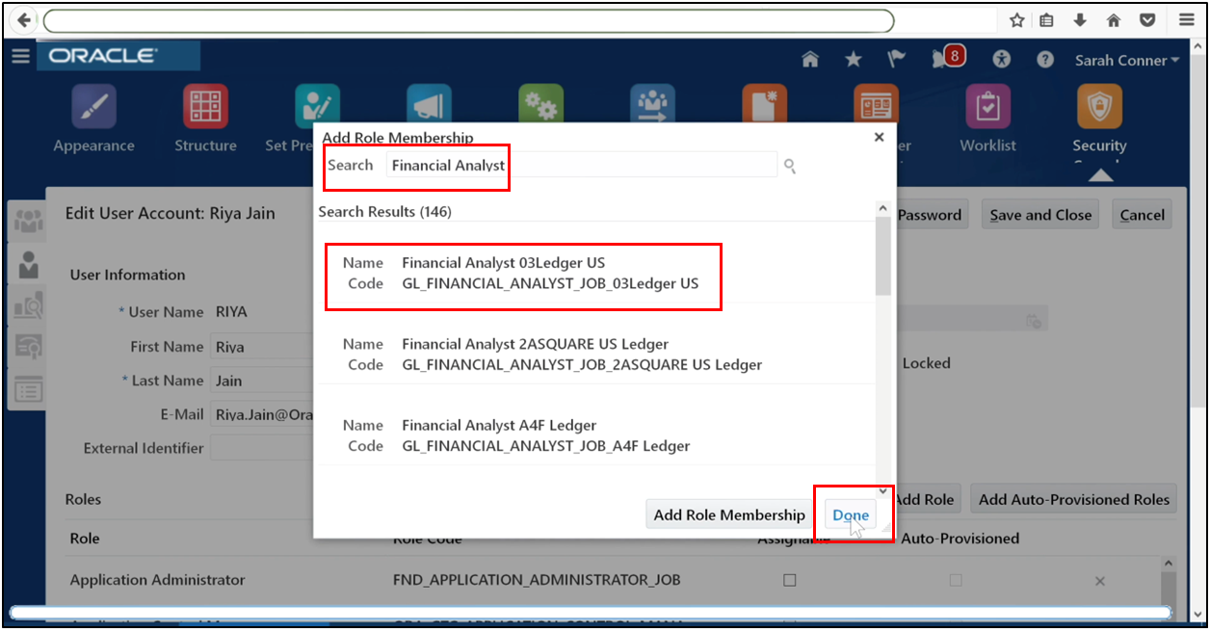The height and width of the screenshot is (632, 1210).
Task: Select the Structure icon
Action: point(204,104)
